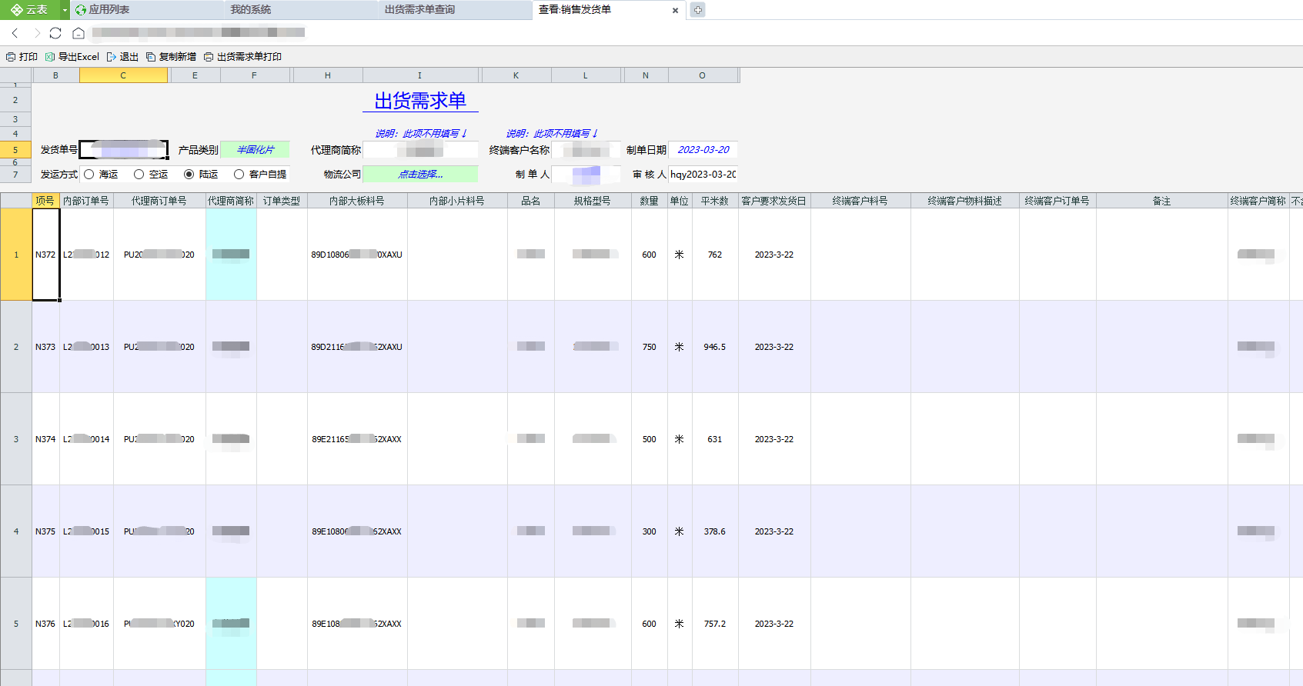This screenshot has height=686, width=1303.
Task: Click the home icon
Action: (78, 33)
